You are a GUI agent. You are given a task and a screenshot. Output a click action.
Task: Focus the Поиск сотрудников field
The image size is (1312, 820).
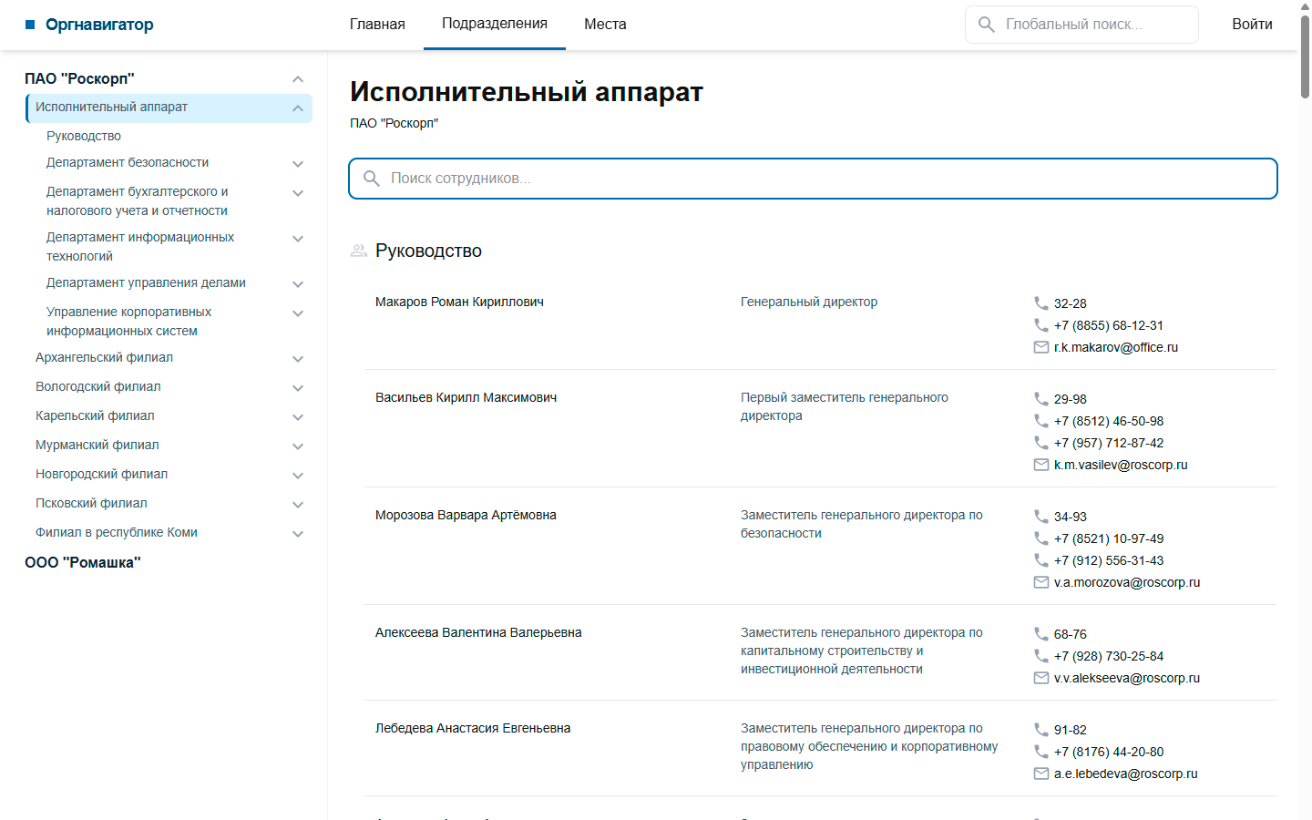click(x=813, y=179)
